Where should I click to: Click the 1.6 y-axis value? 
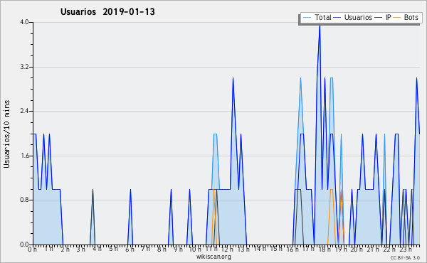(x=24, y=156)
